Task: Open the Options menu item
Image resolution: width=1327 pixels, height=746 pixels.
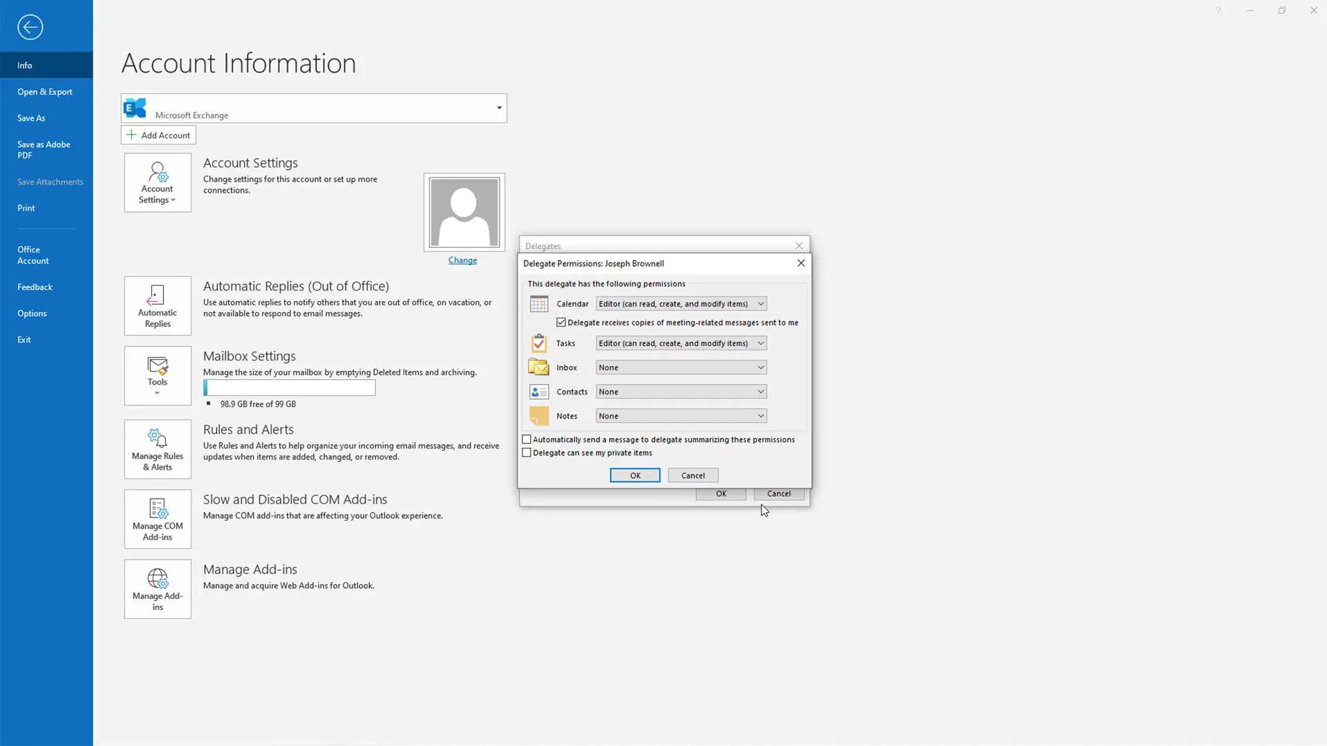Action: [32, 314]
